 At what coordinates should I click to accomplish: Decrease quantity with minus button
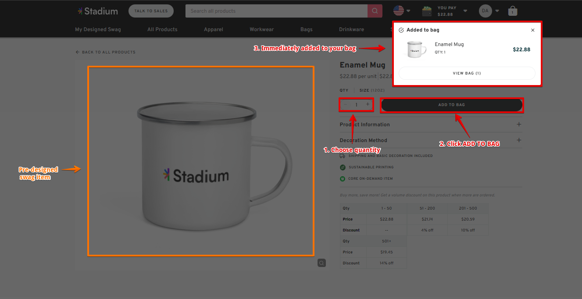tap(345, 104)
